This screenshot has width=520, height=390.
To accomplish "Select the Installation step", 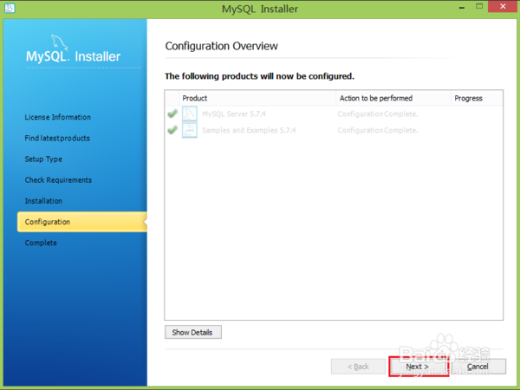I will (x=43, y=201).
